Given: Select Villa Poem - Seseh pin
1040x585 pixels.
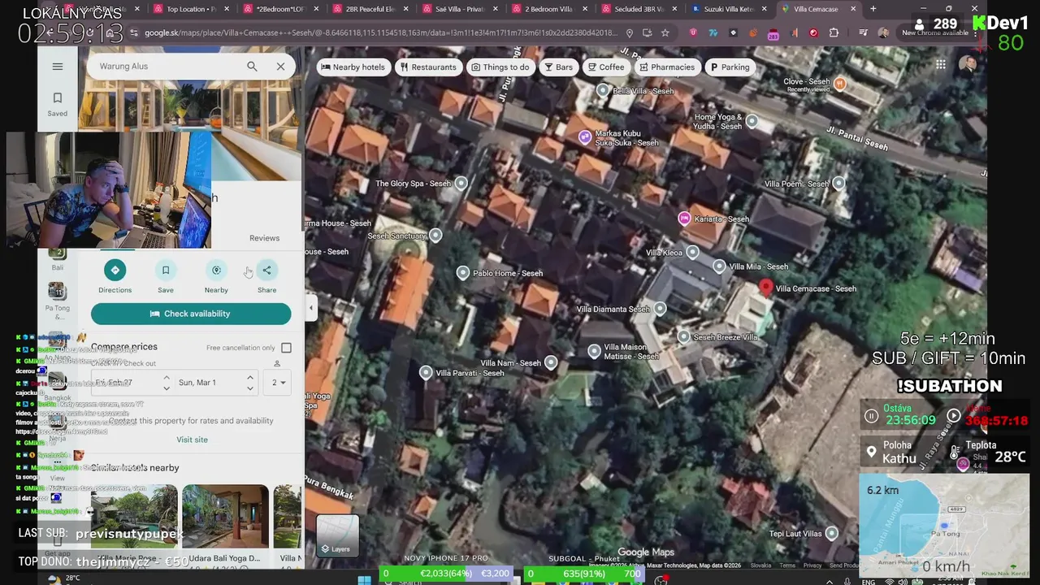Looking at the screenshot, I should click(838, 184).
